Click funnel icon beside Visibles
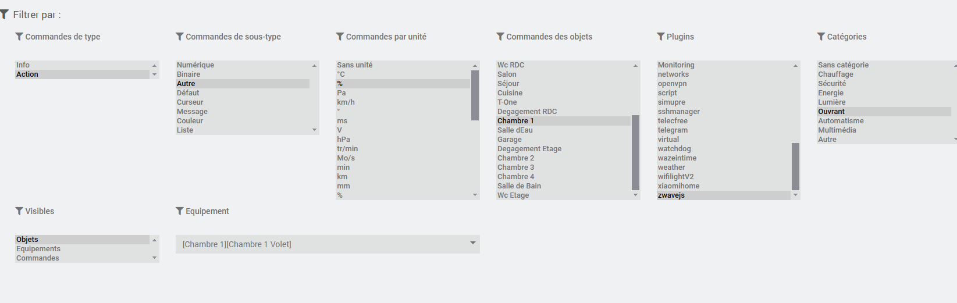Screen dimensions: 957x303 tap(19, 211)
